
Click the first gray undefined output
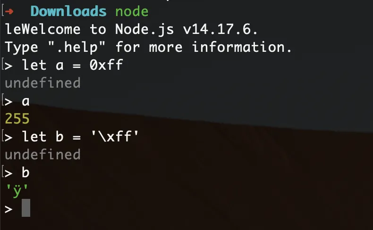click(43, 83)
